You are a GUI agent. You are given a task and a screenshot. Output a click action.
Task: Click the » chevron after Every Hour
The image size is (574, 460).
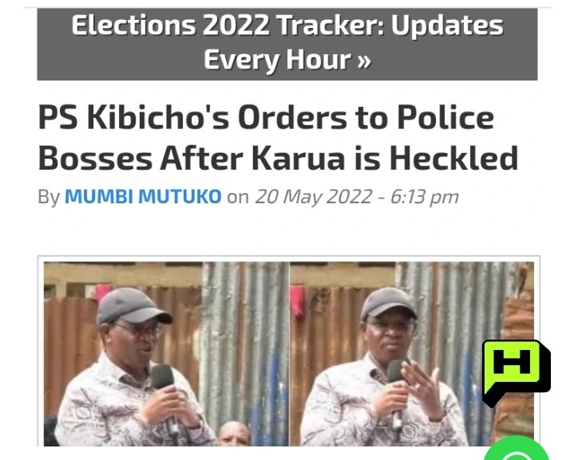[x=363, y=61]
